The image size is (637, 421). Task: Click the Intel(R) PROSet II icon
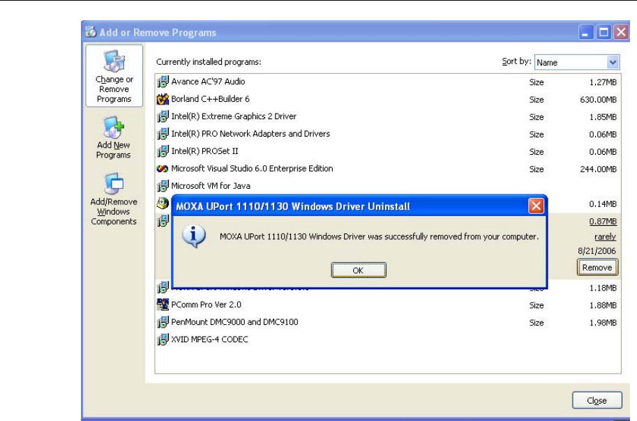[x=163, y=151]
